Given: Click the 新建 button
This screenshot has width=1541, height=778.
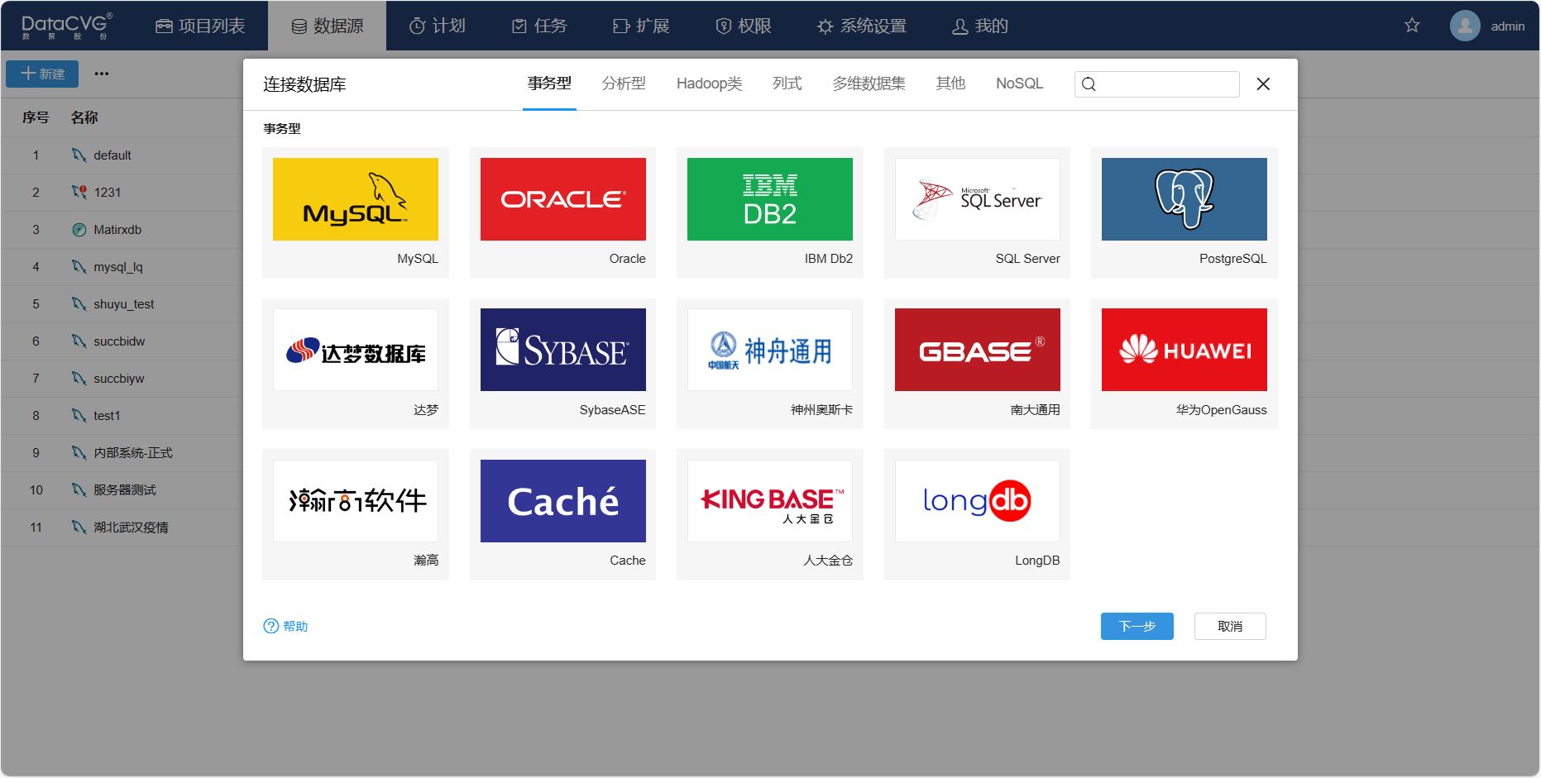Looking at the screenshot, I should pyautogui.click(x=42, y=74).
